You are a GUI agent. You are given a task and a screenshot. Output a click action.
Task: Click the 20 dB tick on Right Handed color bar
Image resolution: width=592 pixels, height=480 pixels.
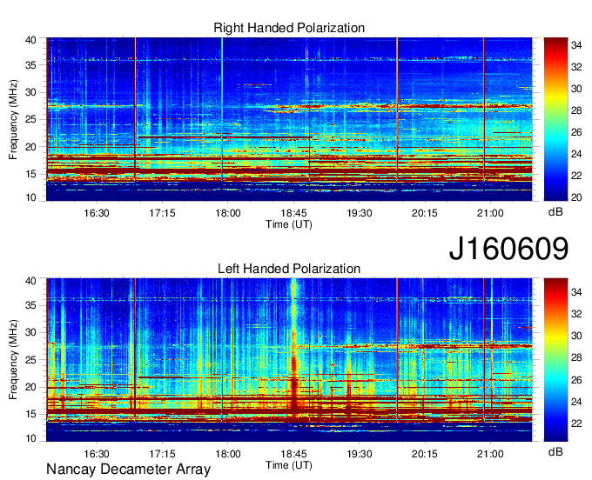(x=576, y=197)
